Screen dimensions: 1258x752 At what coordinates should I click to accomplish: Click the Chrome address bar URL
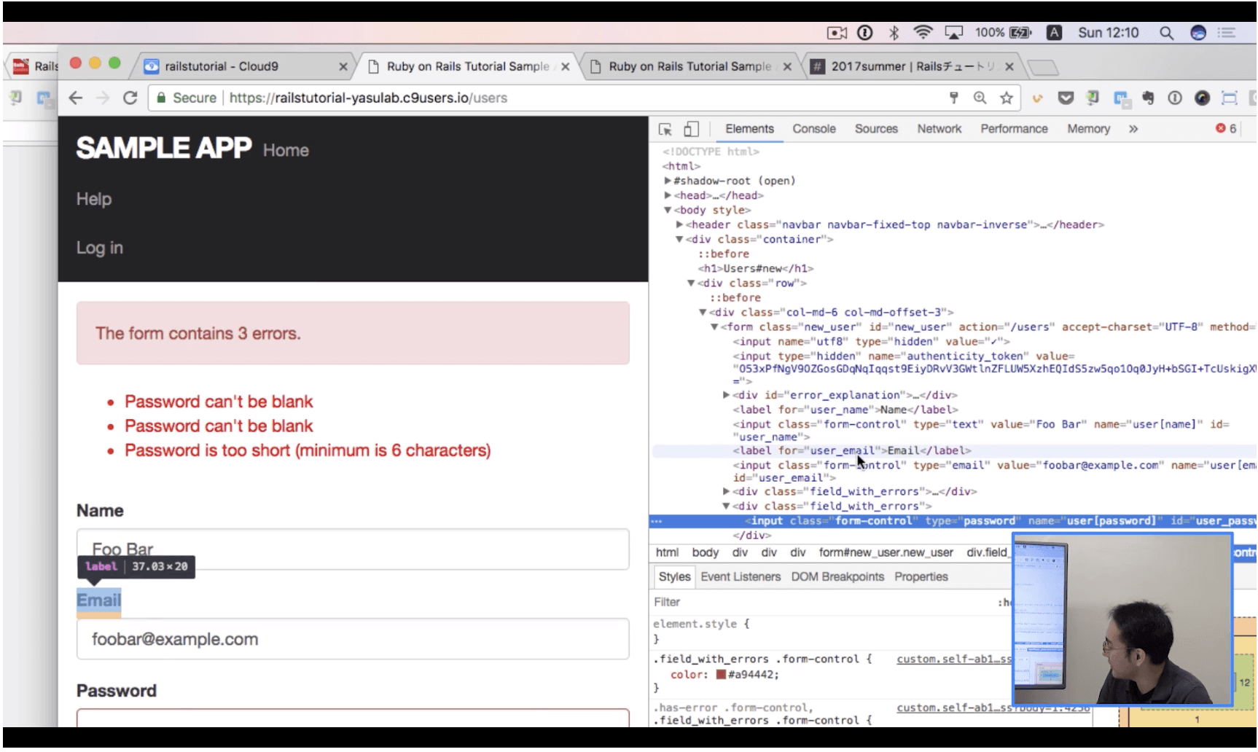click(x=368, y=98)
